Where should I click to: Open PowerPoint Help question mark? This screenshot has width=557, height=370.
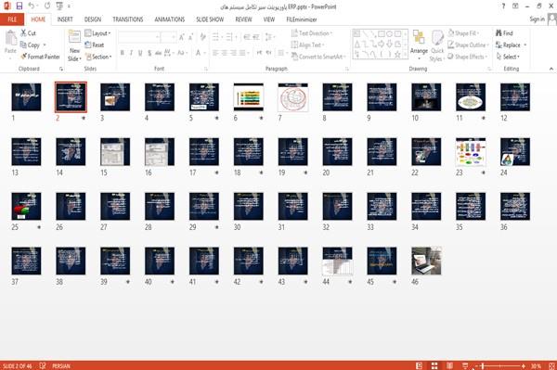[503, 6]
